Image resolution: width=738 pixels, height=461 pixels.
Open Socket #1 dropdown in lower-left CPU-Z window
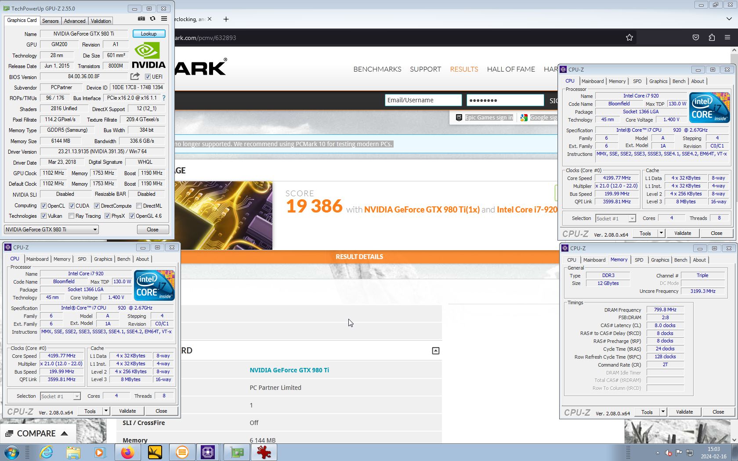(x=60, y=396)
